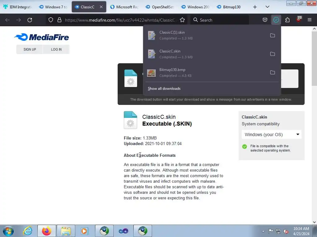Click the MediaFire logo

pyautogui.click(x=42, y=37)
